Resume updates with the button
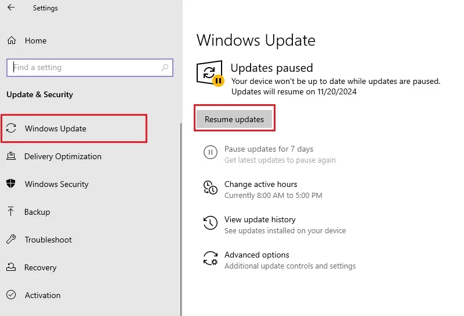Viewport: 464px width, 316px height. point(234,119)
